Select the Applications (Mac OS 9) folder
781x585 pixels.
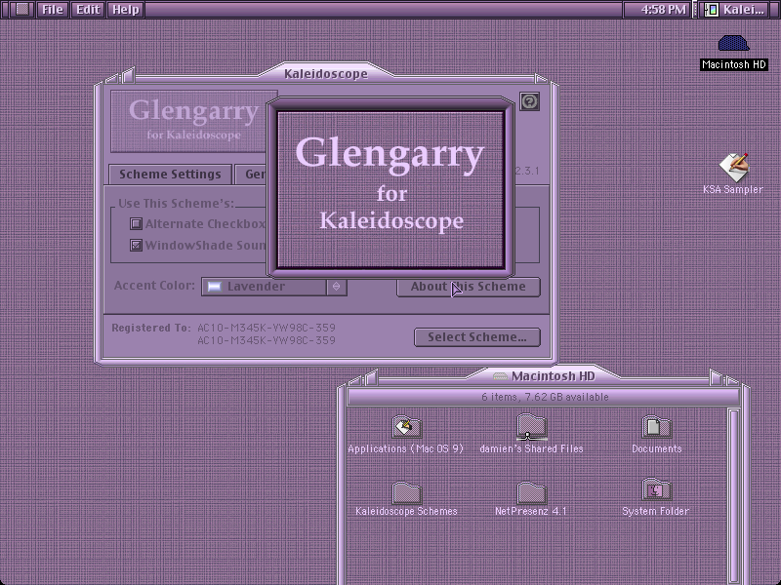(x=406, y=427)
